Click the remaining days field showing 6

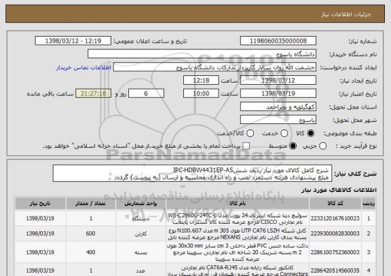click(146, 94)
